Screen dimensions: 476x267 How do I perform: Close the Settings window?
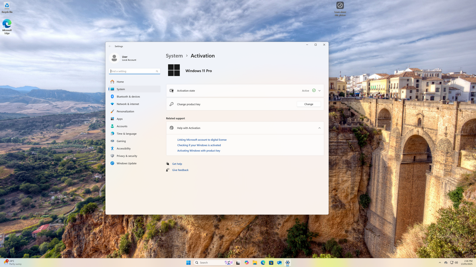point(324,45)
